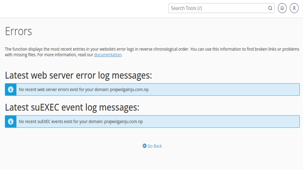Open the user account profile icon
This screenshot has width=303, height=170.
[x=294, y=8]
